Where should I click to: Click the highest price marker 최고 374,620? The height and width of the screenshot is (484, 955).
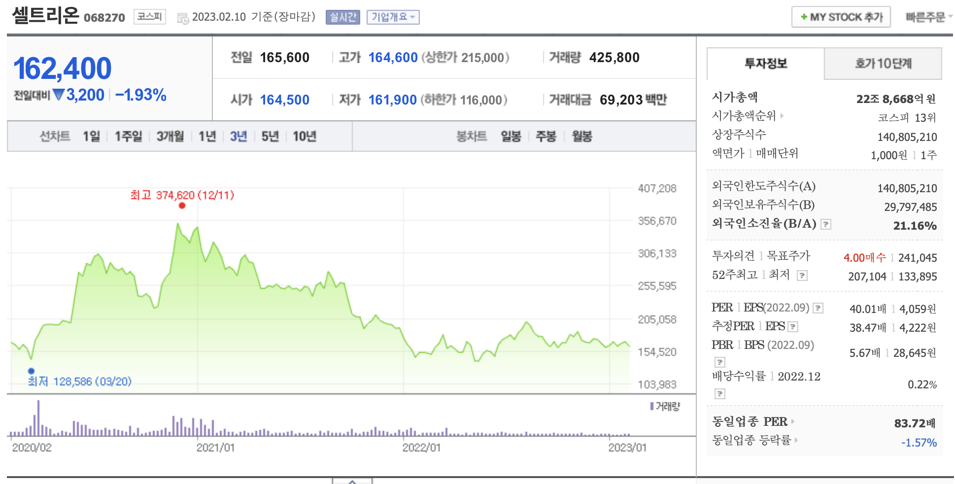point(182,206)
